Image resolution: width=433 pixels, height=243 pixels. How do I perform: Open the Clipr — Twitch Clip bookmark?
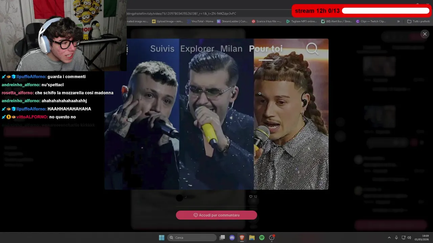(371, 21)
